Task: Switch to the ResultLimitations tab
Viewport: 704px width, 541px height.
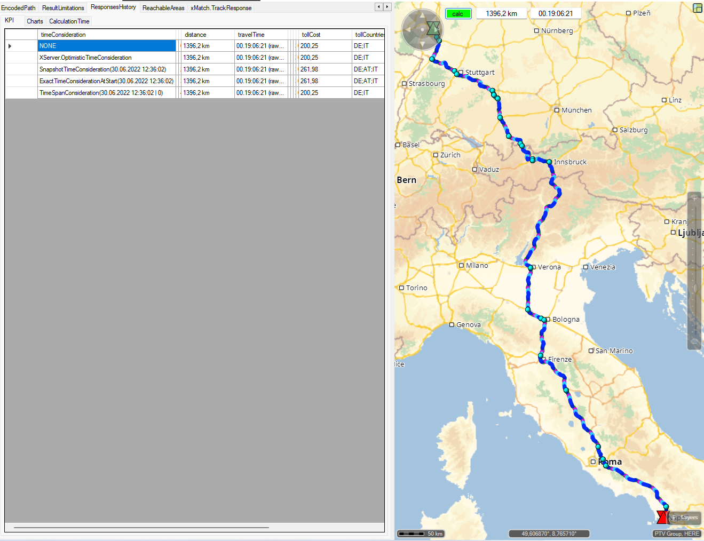Action: pos(63,8)
